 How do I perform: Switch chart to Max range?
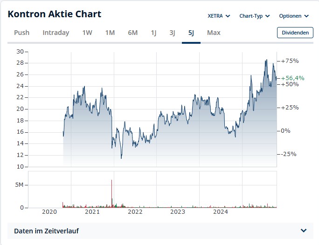click(214, 33)
